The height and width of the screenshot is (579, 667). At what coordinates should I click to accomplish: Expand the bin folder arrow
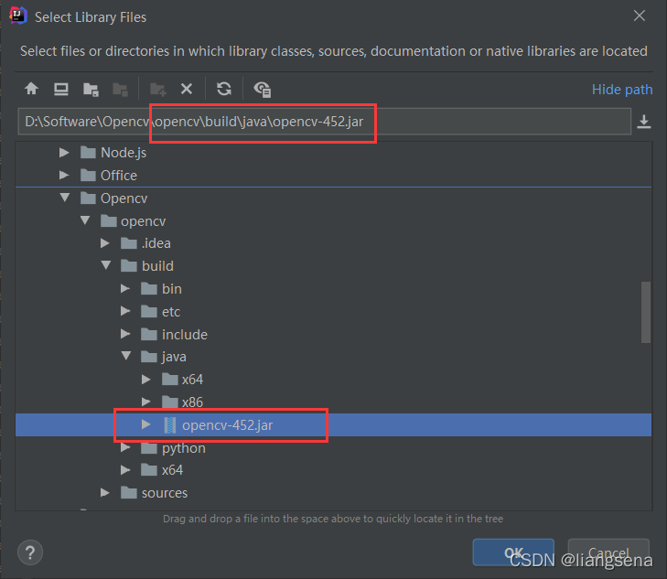pos(125,289)
